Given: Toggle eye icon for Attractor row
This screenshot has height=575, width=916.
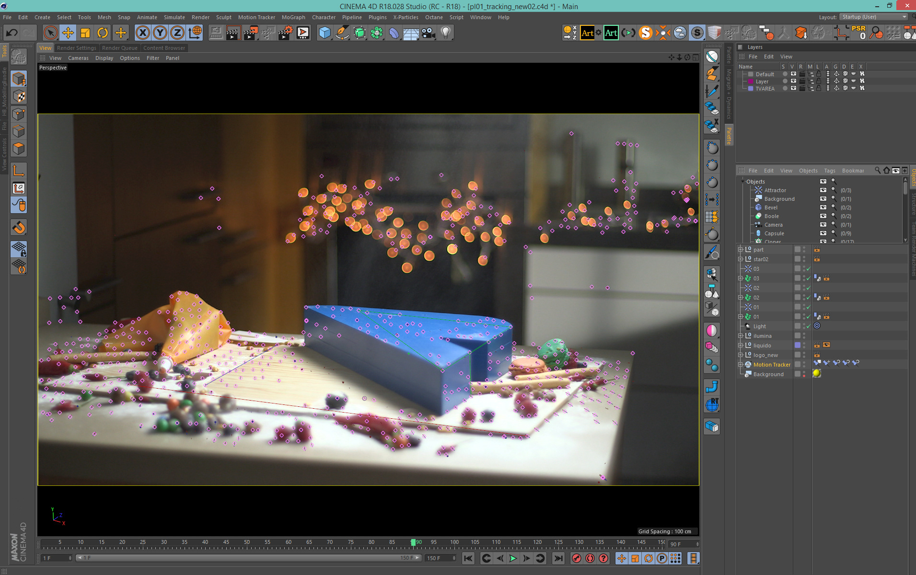Looking at the screenshot, I should [x=823, y=190].
